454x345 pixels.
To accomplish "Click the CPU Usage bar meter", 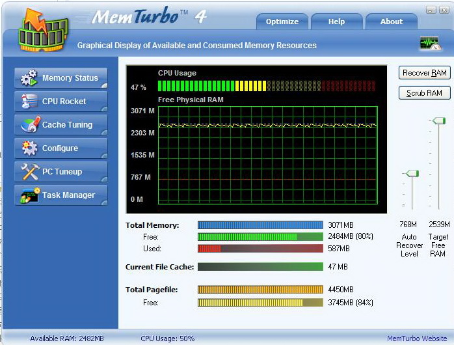I will (x=267, y=86).
